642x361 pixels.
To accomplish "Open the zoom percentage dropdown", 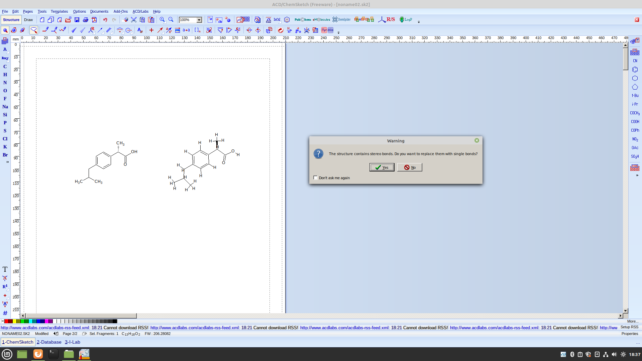I will (x=199, y=20).
